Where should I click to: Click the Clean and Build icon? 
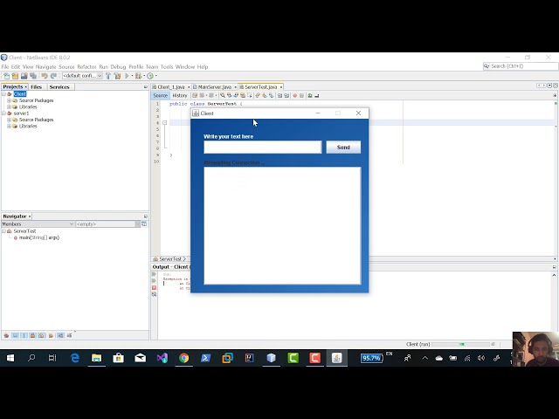pyautogui.click(x=117, y=76)
